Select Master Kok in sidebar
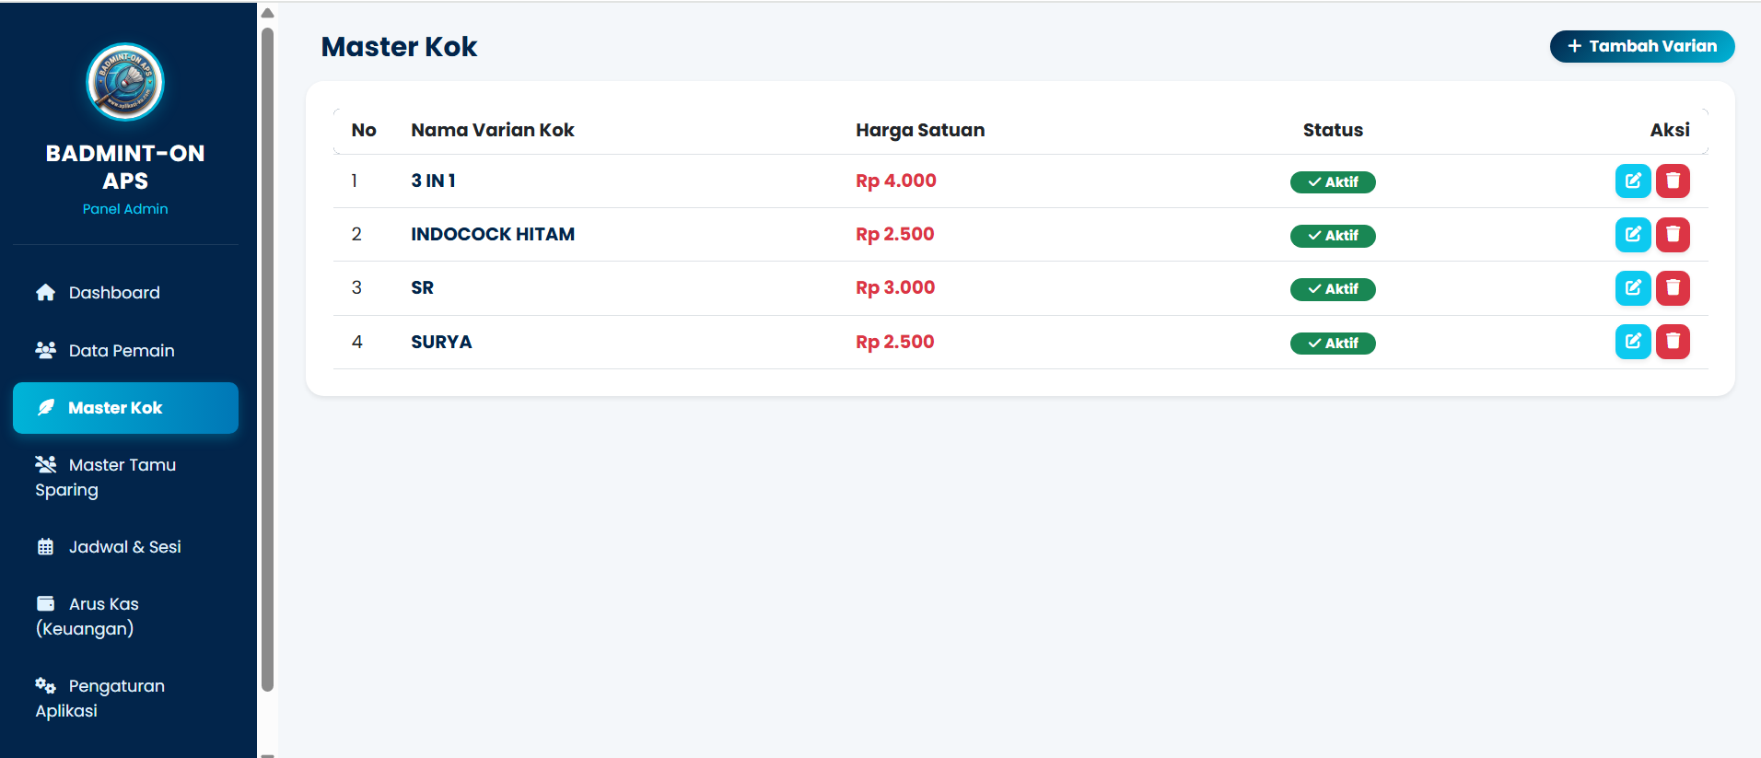1761x758 pixels. coord(125,408)
